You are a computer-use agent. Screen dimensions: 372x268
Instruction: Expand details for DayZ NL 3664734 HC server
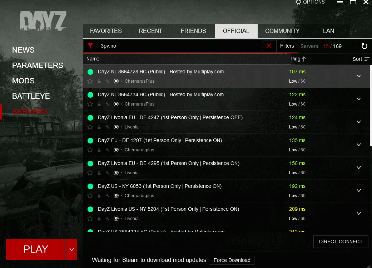(359, 99)
